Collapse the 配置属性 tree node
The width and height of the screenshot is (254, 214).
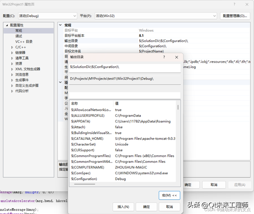7,25
